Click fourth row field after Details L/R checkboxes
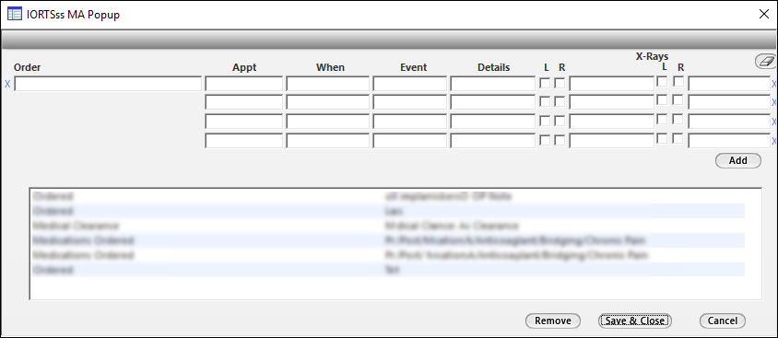This screenshot has width=778, height=338. (611, 141)
